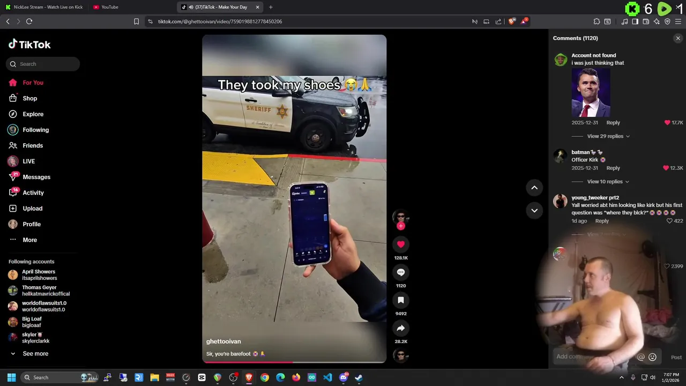The image size is (686, 386).
Task: Like the "i was just thinking that" comment
Action: [x=667, y=123]
